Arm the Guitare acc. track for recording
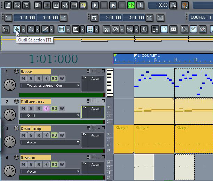The height and width of the screenshot is (181, 213). point(39,109)
